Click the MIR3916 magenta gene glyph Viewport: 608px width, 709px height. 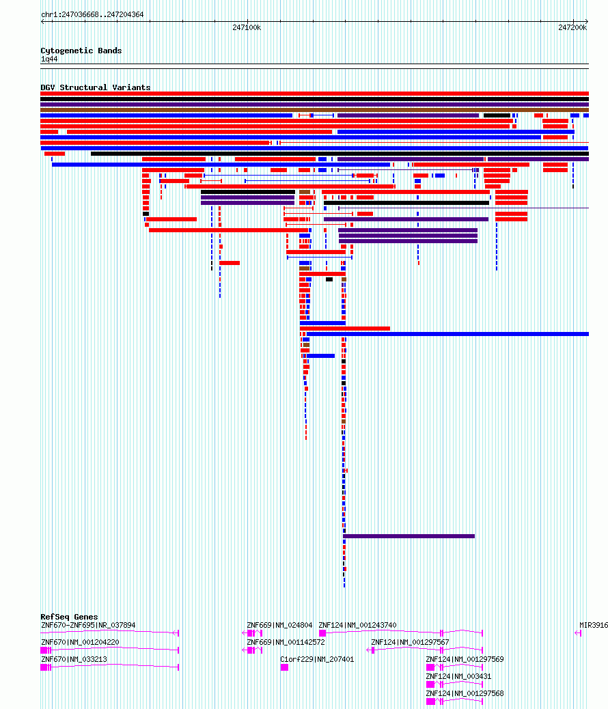[x=578, y=633]
